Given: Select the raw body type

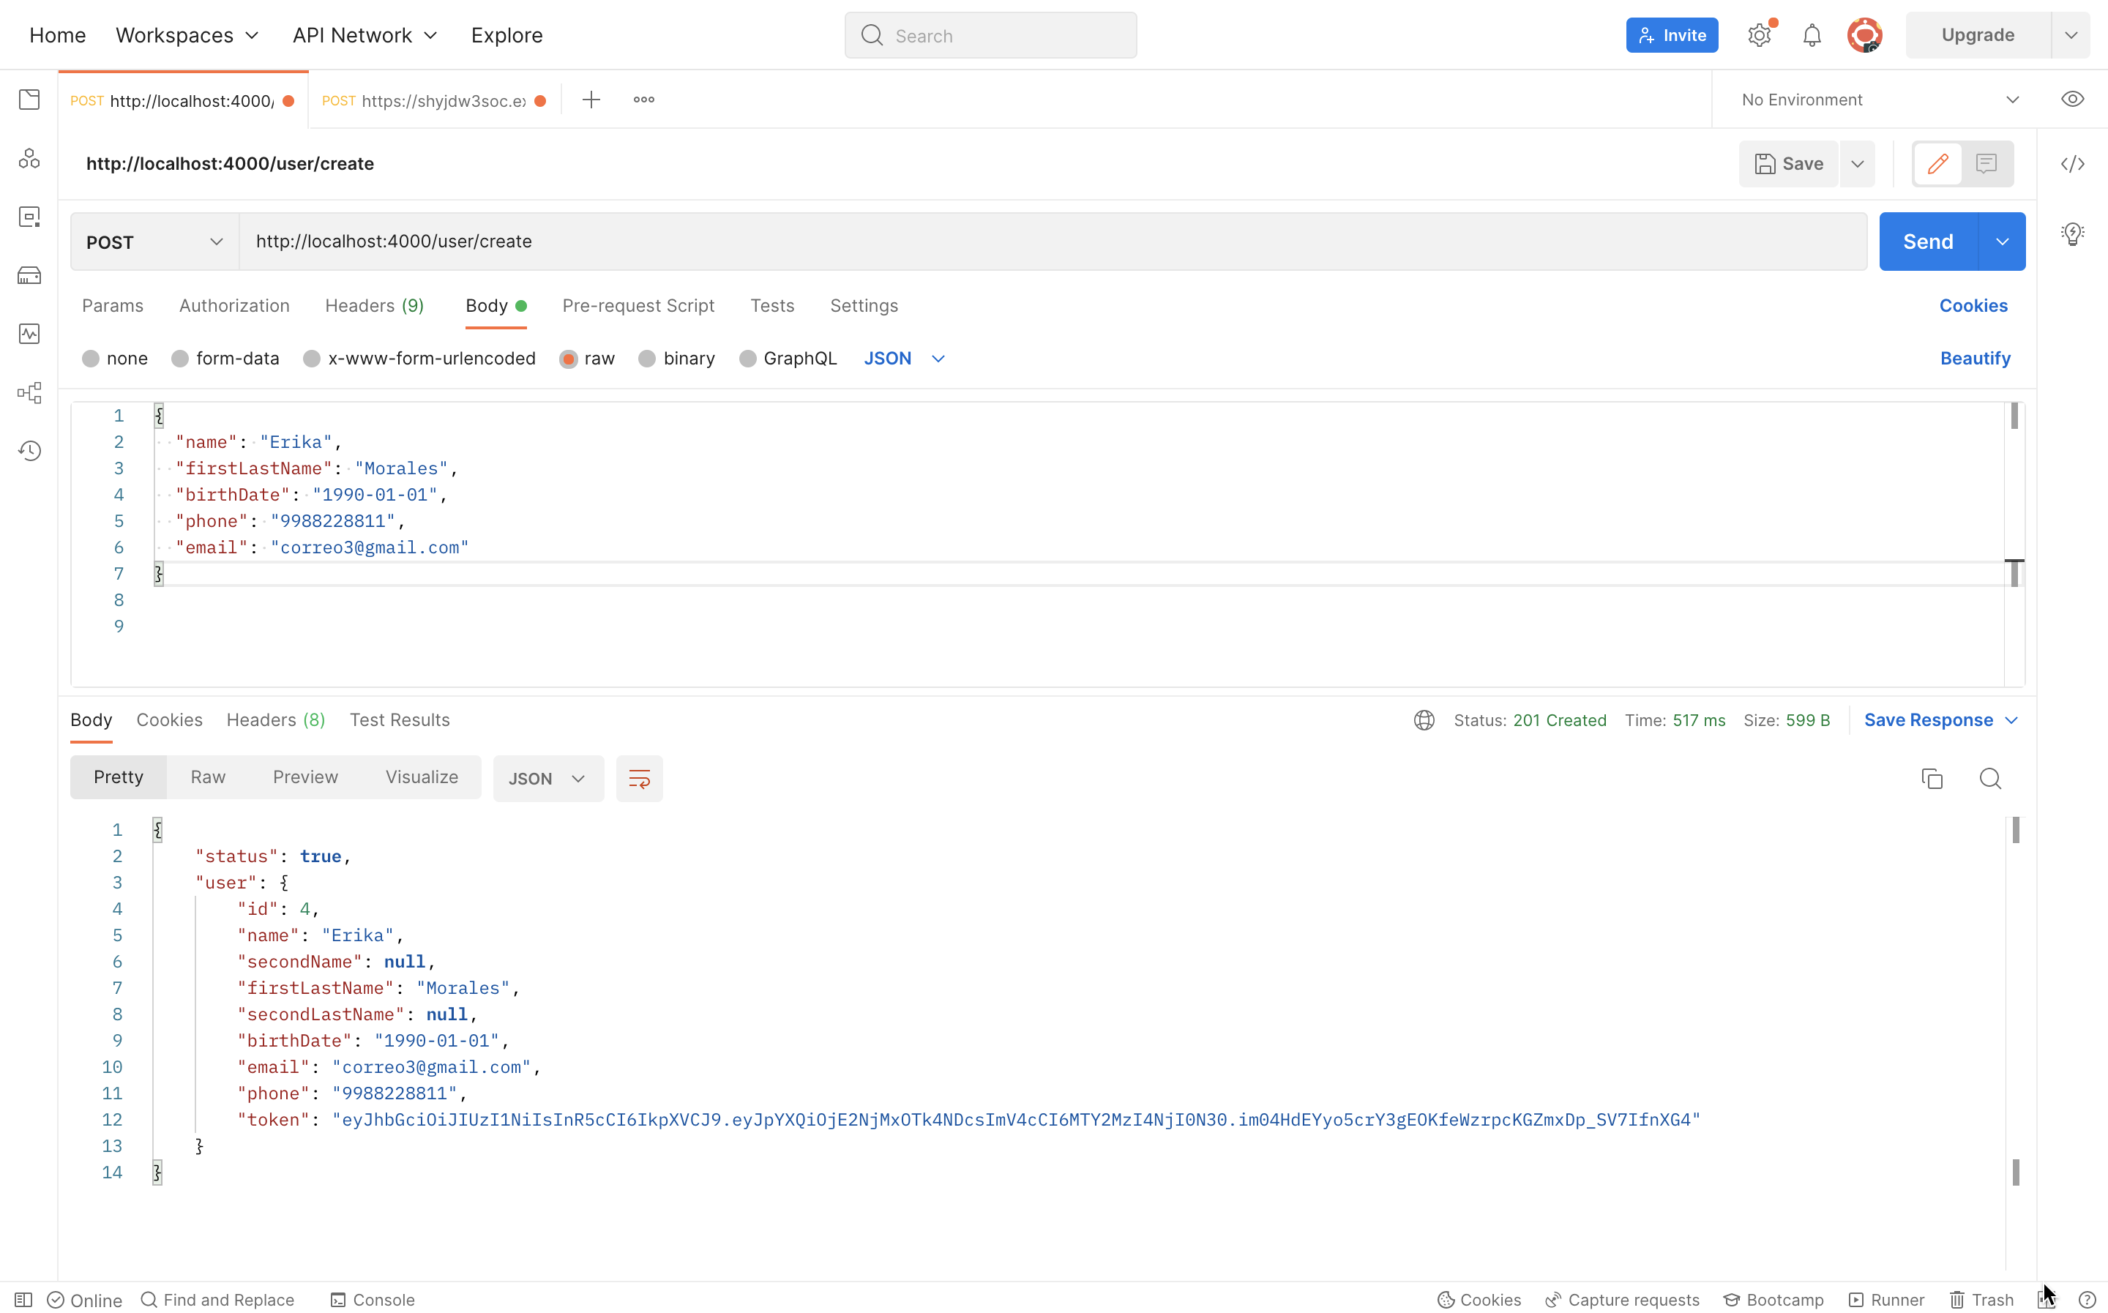Looking at the screenshot, I should click(x=587, y=358).
